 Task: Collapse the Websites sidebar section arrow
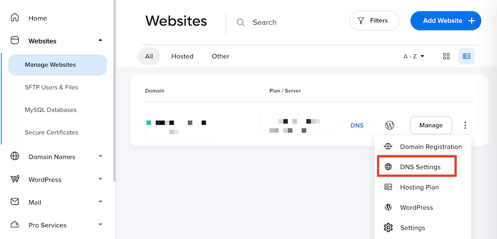coord(101,40)
